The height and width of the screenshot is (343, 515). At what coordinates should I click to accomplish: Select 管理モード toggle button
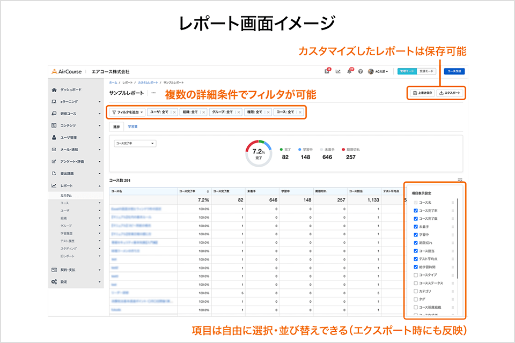pos(407,71)
